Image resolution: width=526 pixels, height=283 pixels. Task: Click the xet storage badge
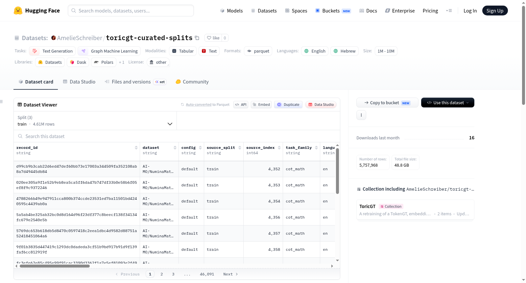coord(160,82)
